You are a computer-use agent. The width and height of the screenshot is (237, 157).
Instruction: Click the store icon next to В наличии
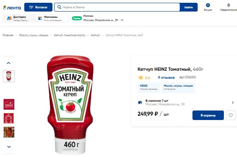point(140,102)
